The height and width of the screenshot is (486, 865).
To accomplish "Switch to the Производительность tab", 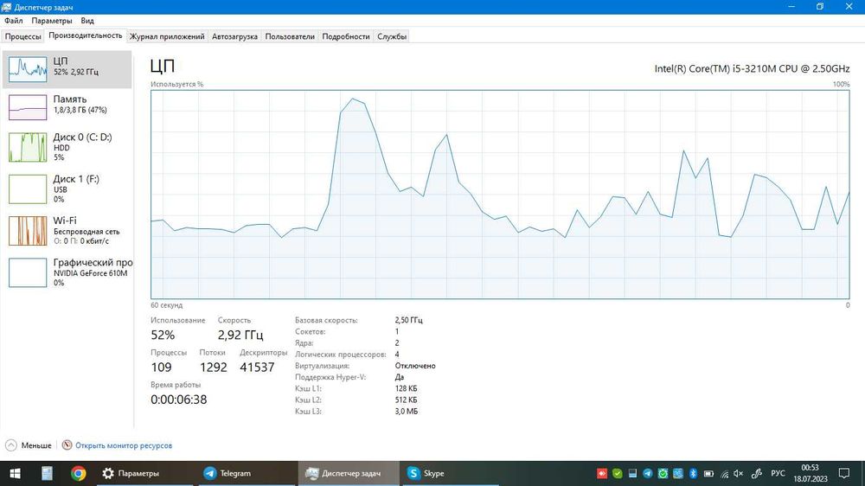I will pyautogui.click(x=86, y=35).
